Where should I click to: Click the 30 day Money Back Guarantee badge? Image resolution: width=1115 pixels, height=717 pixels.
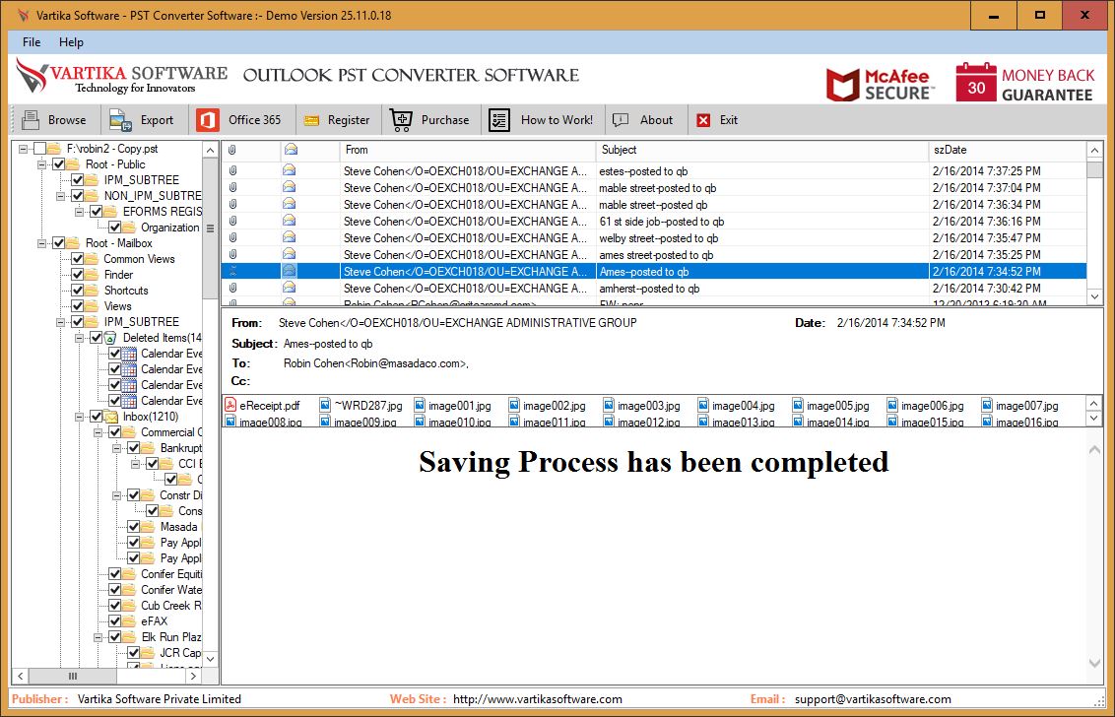pyautogui.click(x=1024, y=83)
